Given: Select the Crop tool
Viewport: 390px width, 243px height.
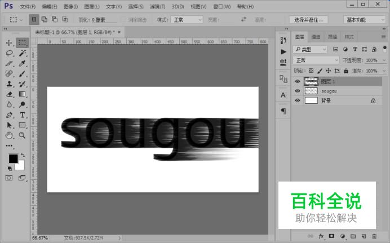Looking at the screenshot, I should tap(9, 63).
